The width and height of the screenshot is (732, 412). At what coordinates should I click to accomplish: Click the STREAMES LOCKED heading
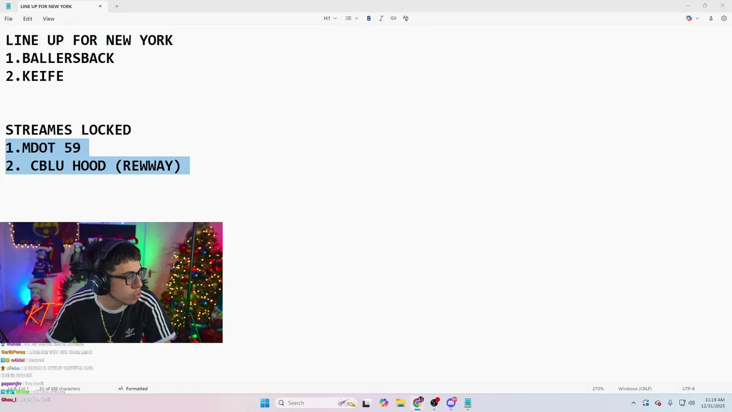point(69,130)
